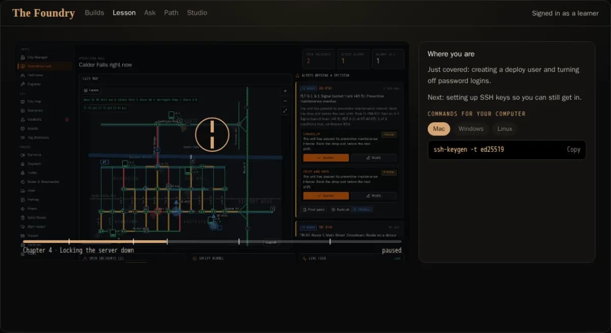Click the 'Next: setting up SSH keys' line

(x=505, y=97)
